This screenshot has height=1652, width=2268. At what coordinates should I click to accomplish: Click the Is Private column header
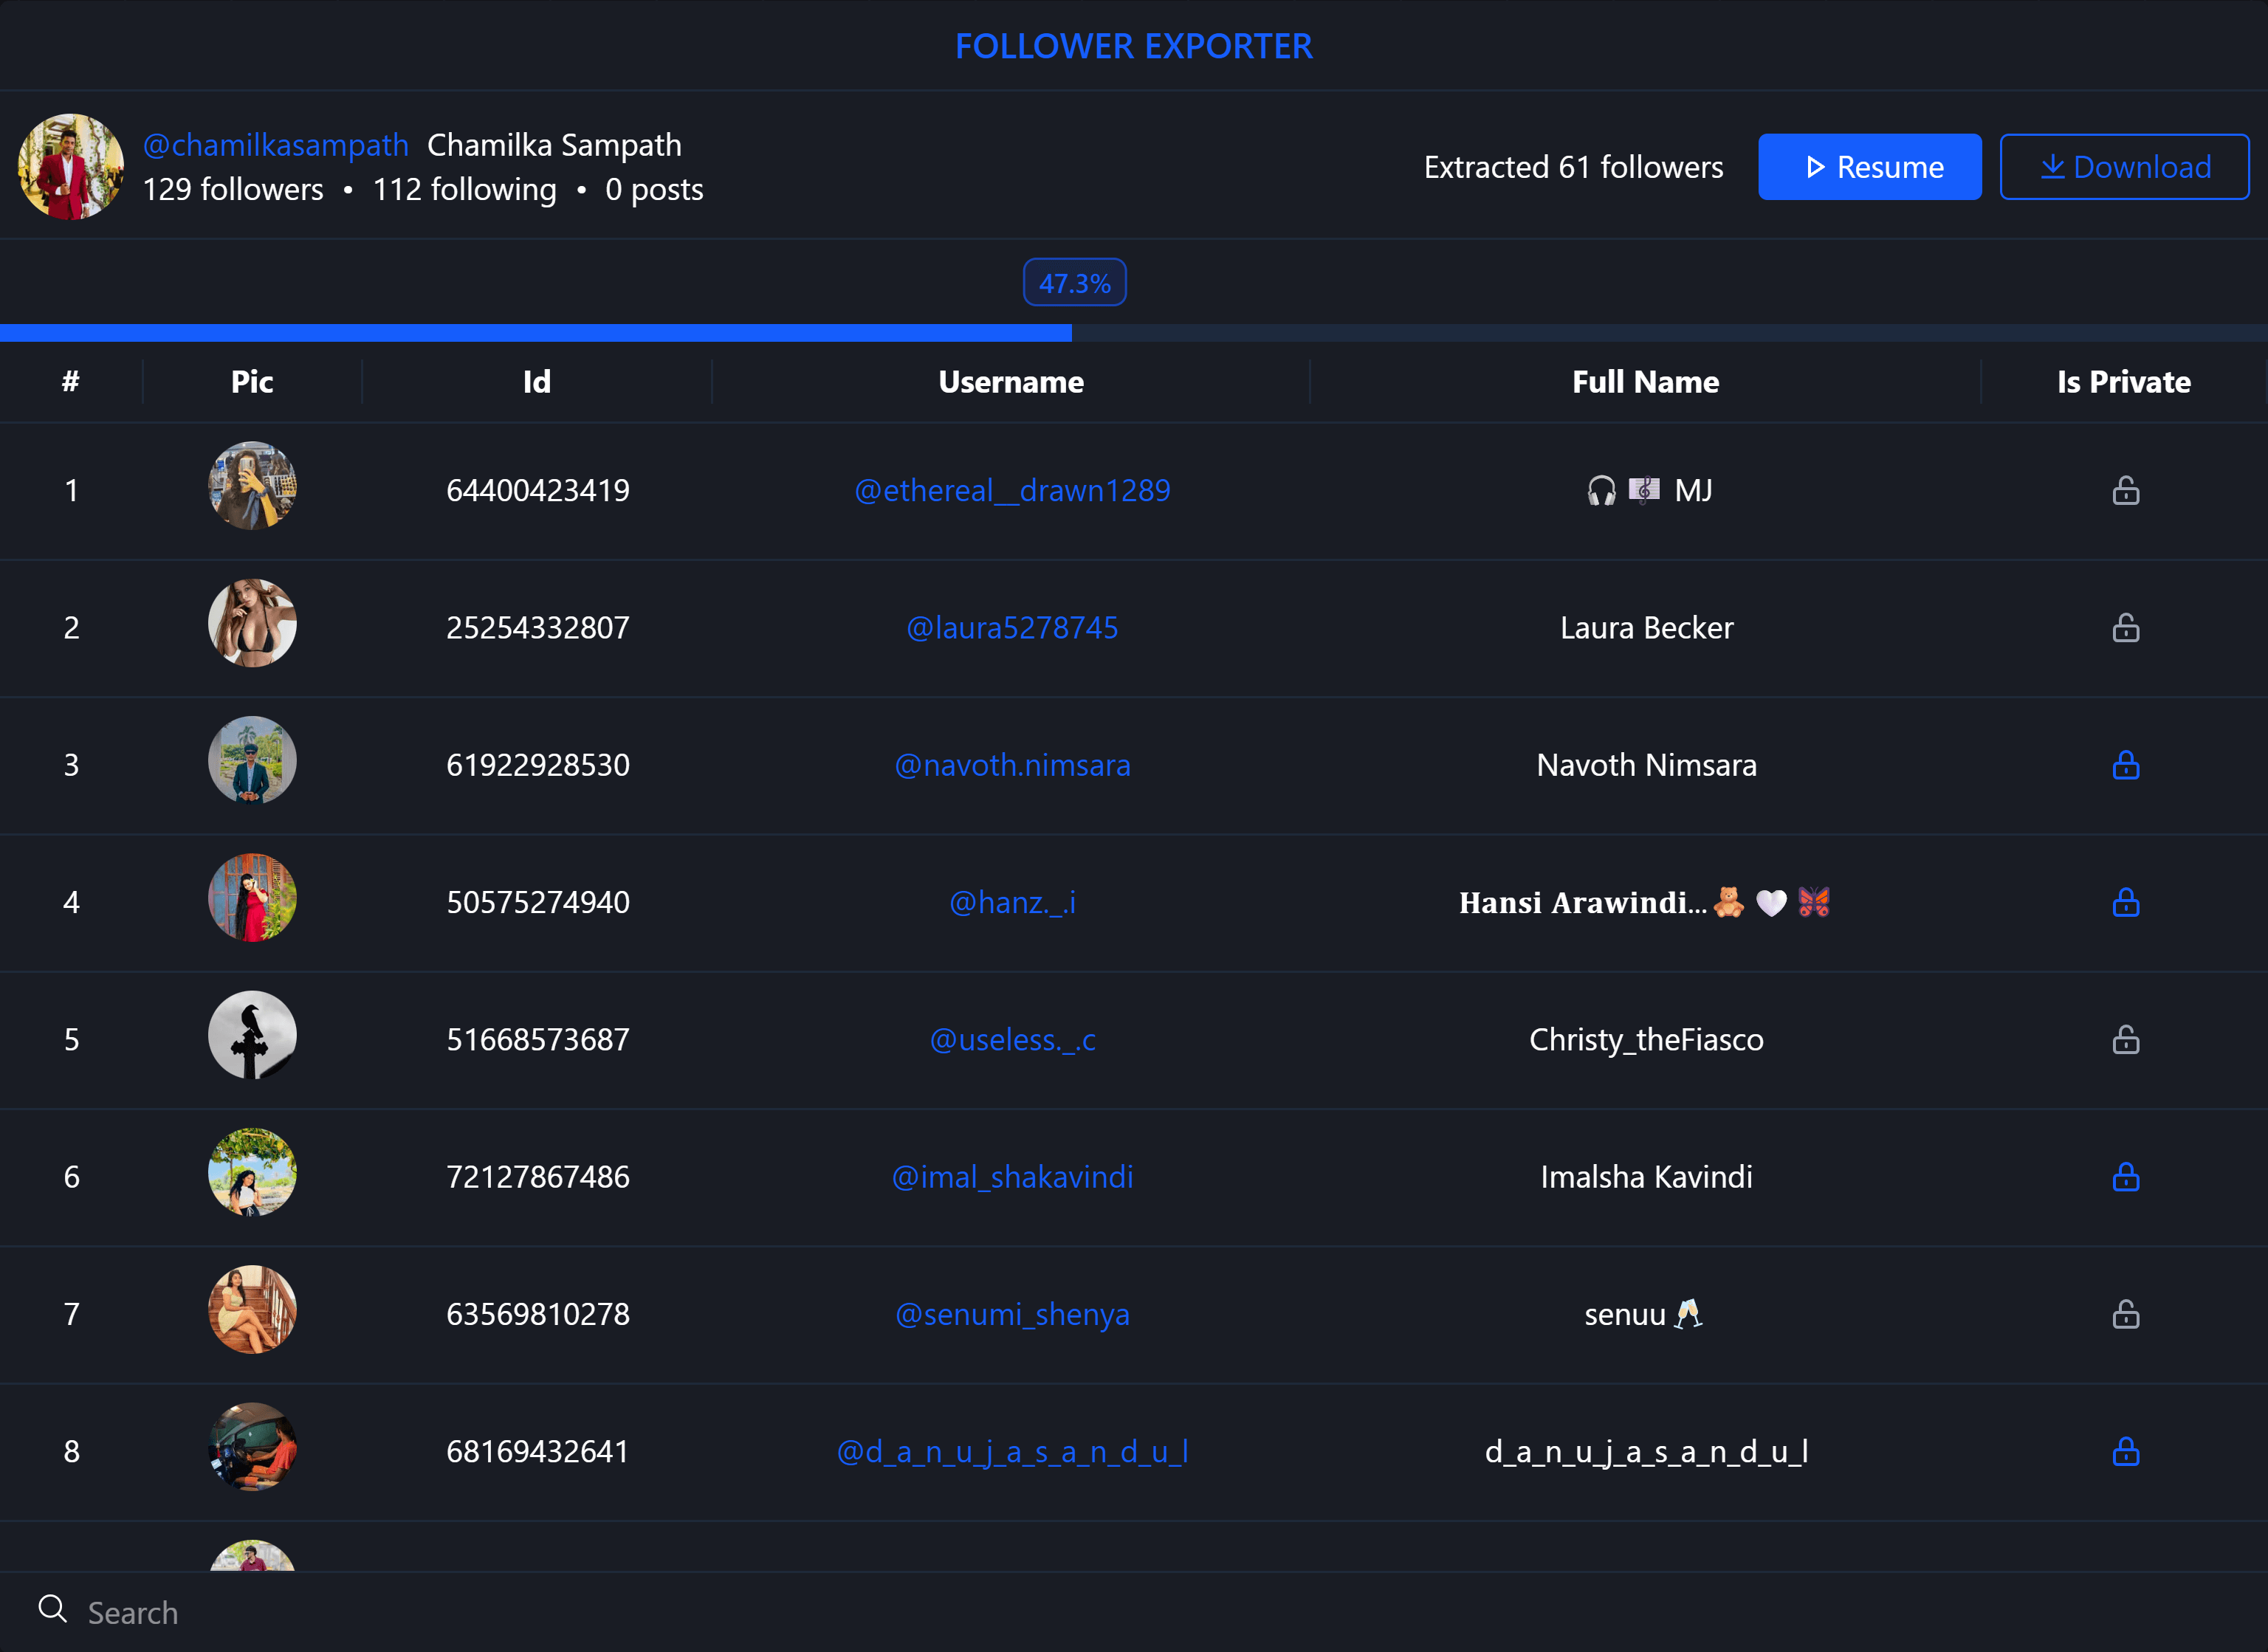[2124, 382]
